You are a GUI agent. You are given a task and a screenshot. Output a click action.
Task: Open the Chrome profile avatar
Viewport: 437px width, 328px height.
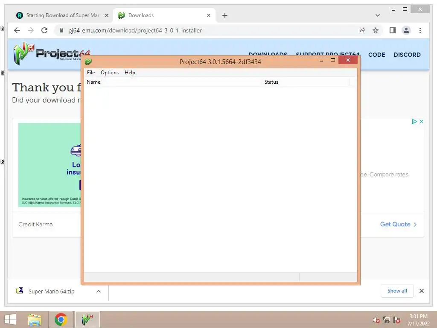click(x=406, y=30)
